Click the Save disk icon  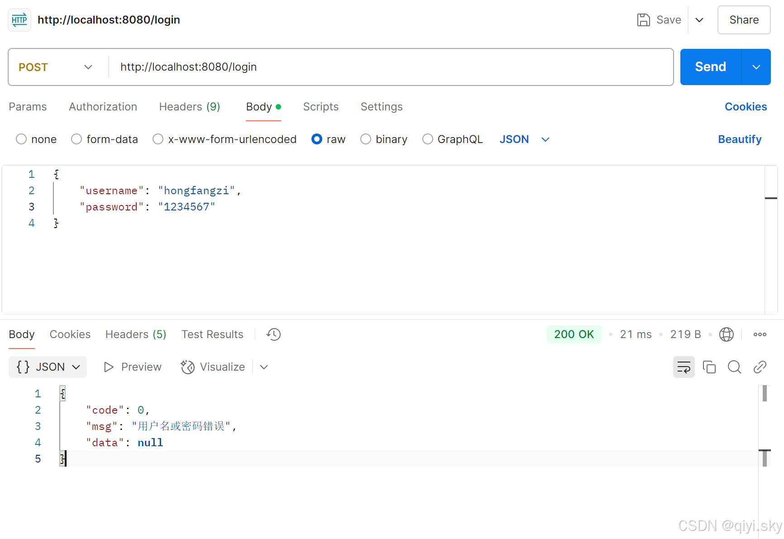643,20
